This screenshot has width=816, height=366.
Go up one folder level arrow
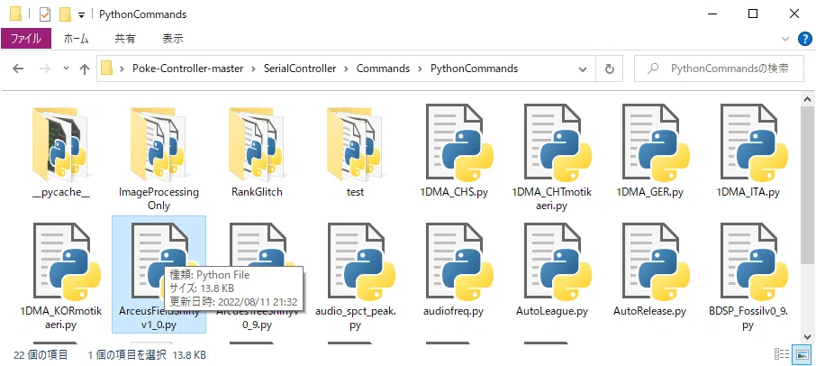[85, 69]
